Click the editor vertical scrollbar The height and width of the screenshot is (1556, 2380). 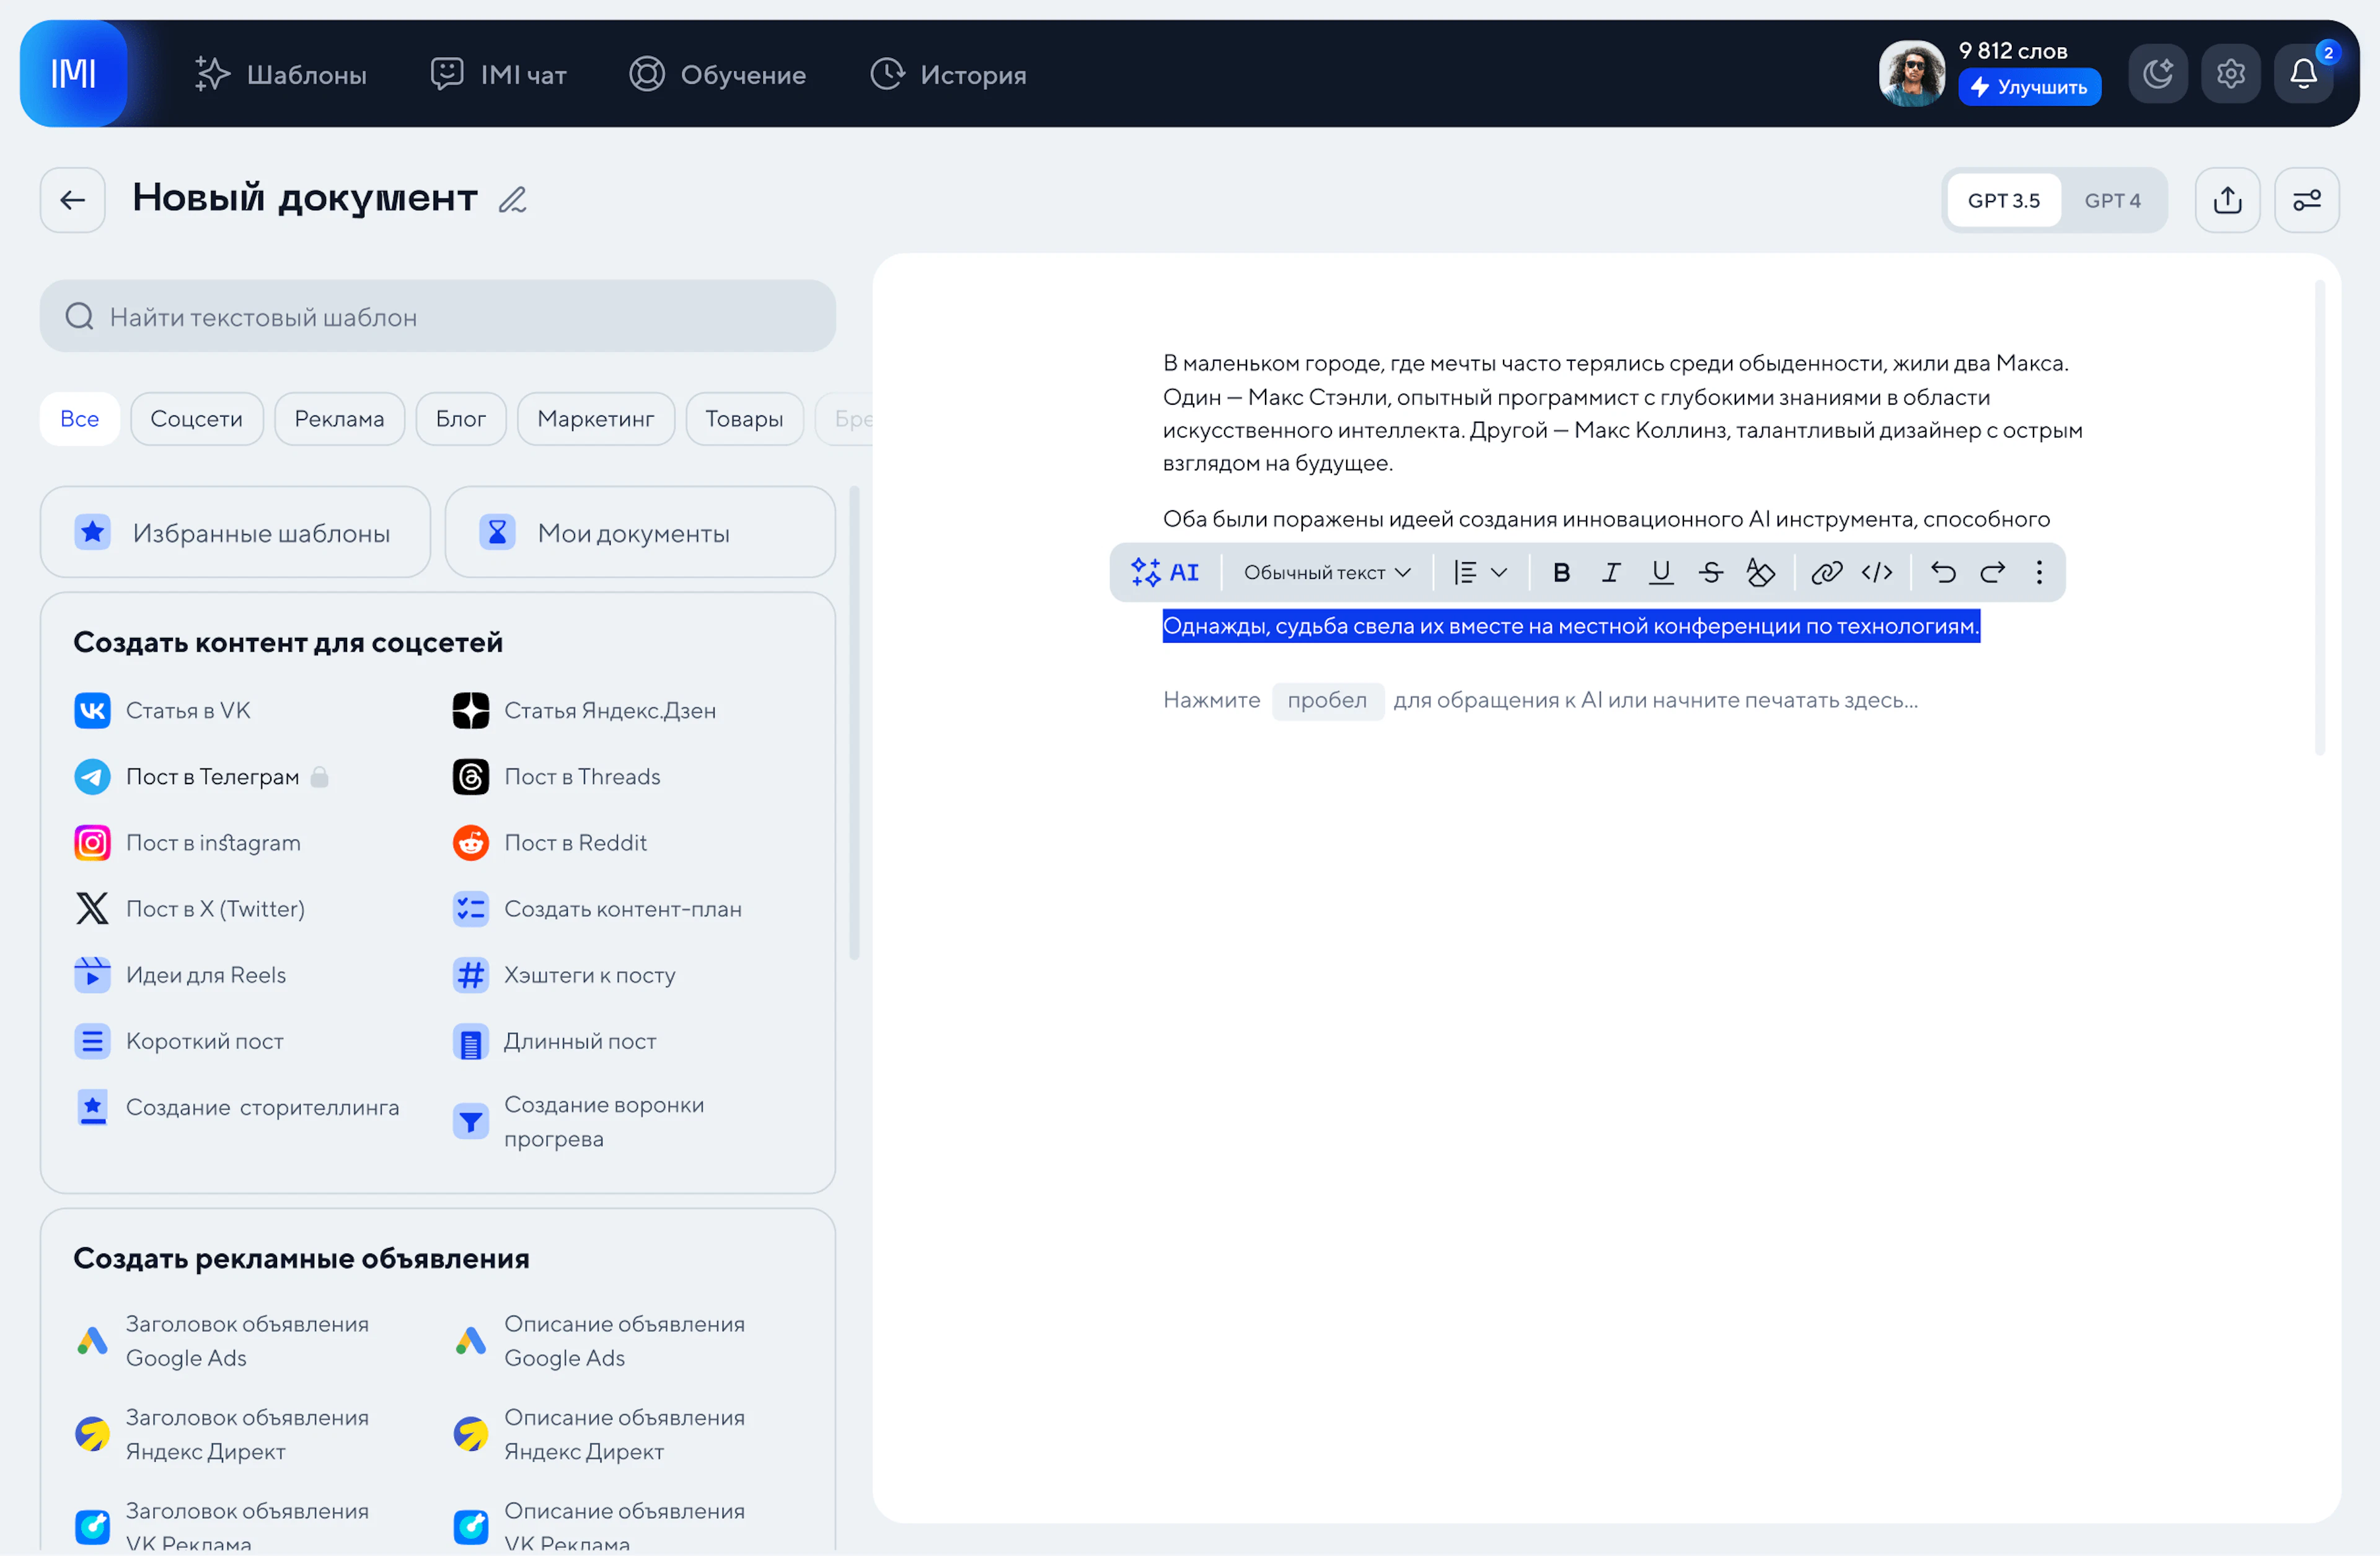(x=2319, y=517)
